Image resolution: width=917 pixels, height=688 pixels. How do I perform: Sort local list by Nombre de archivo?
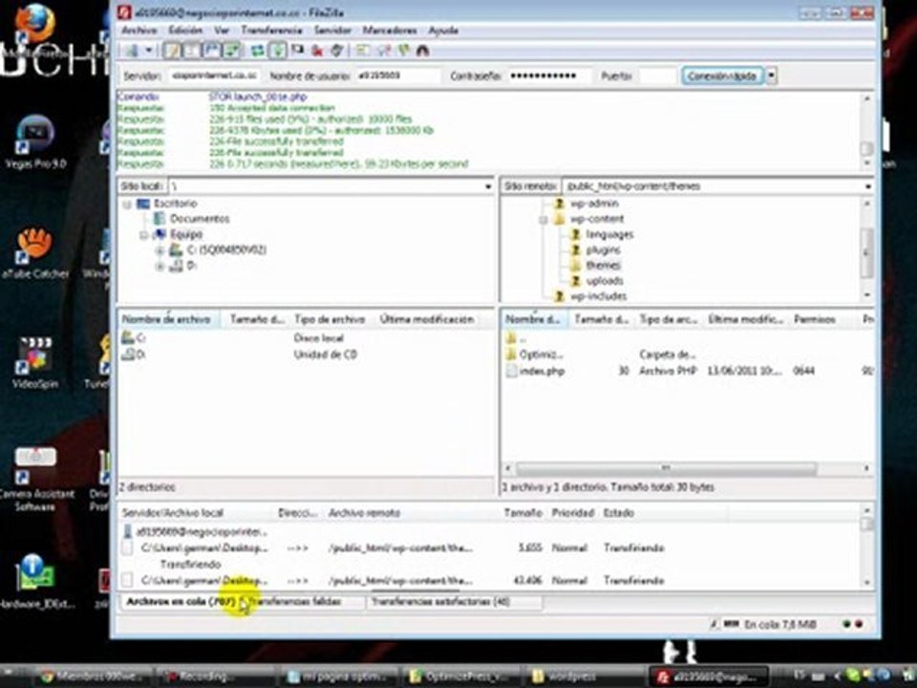click(x=168, y=319)
